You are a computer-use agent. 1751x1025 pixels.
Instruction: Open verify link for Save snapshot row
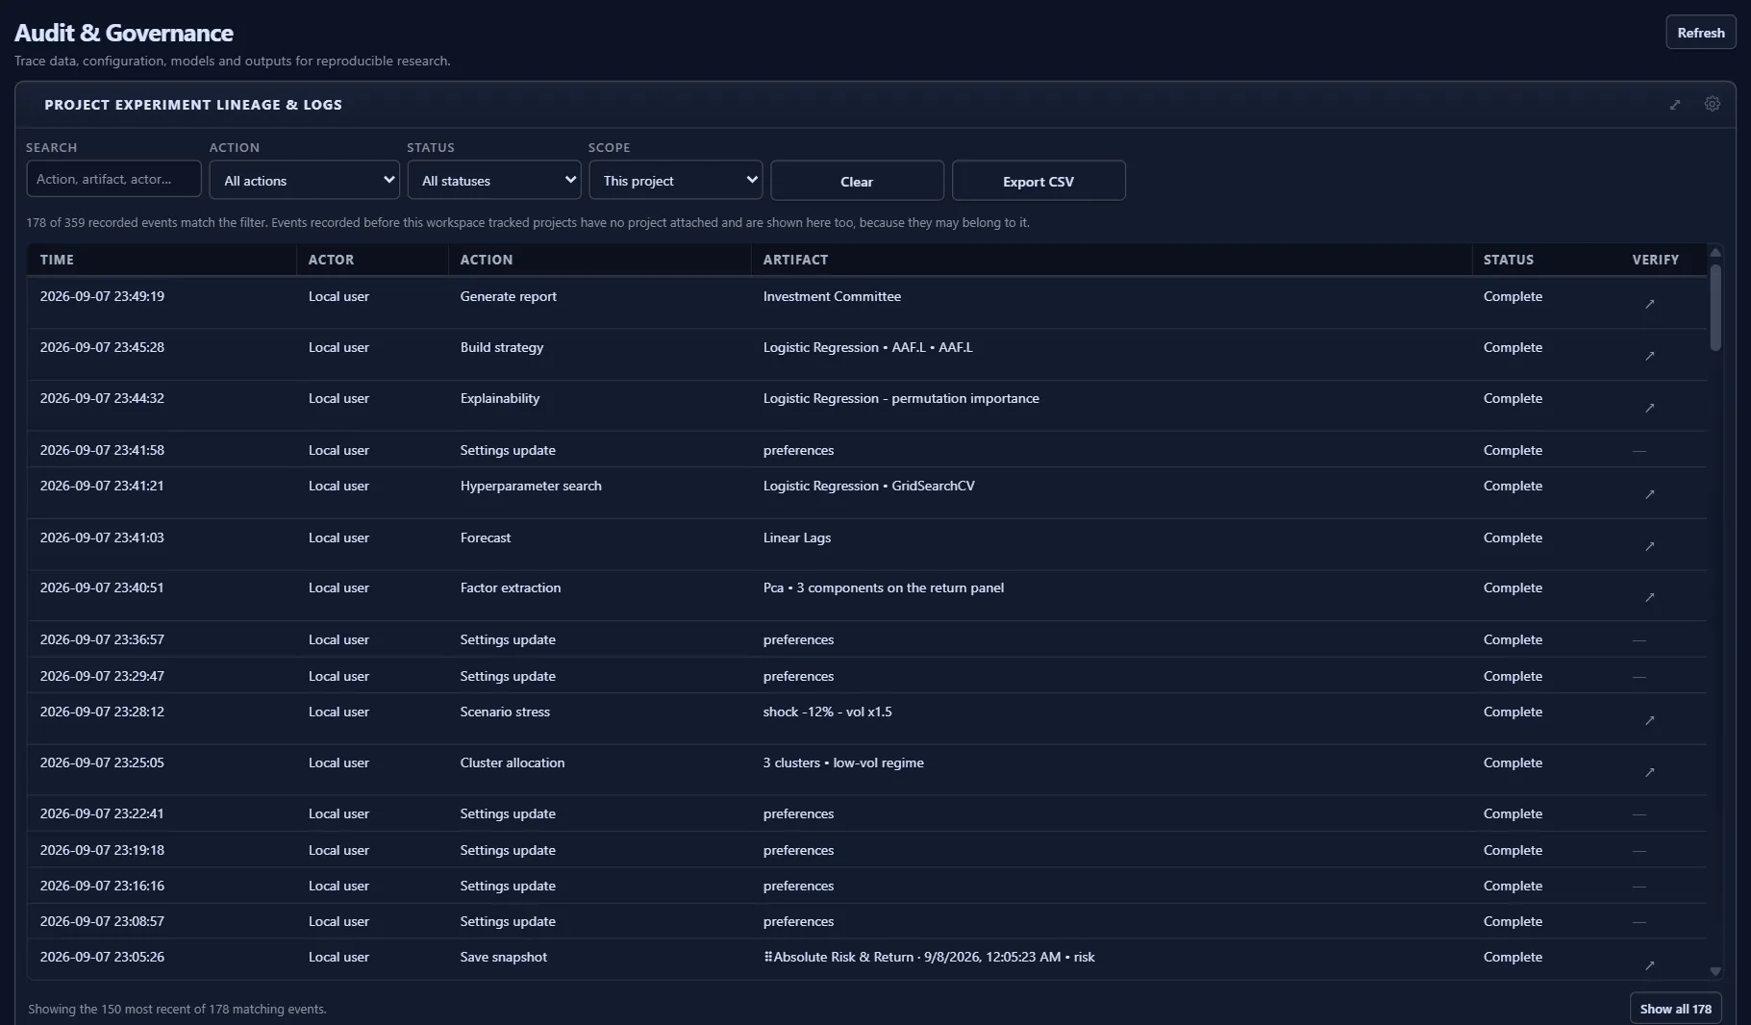pyautogui.click(x=1650, y=965)
